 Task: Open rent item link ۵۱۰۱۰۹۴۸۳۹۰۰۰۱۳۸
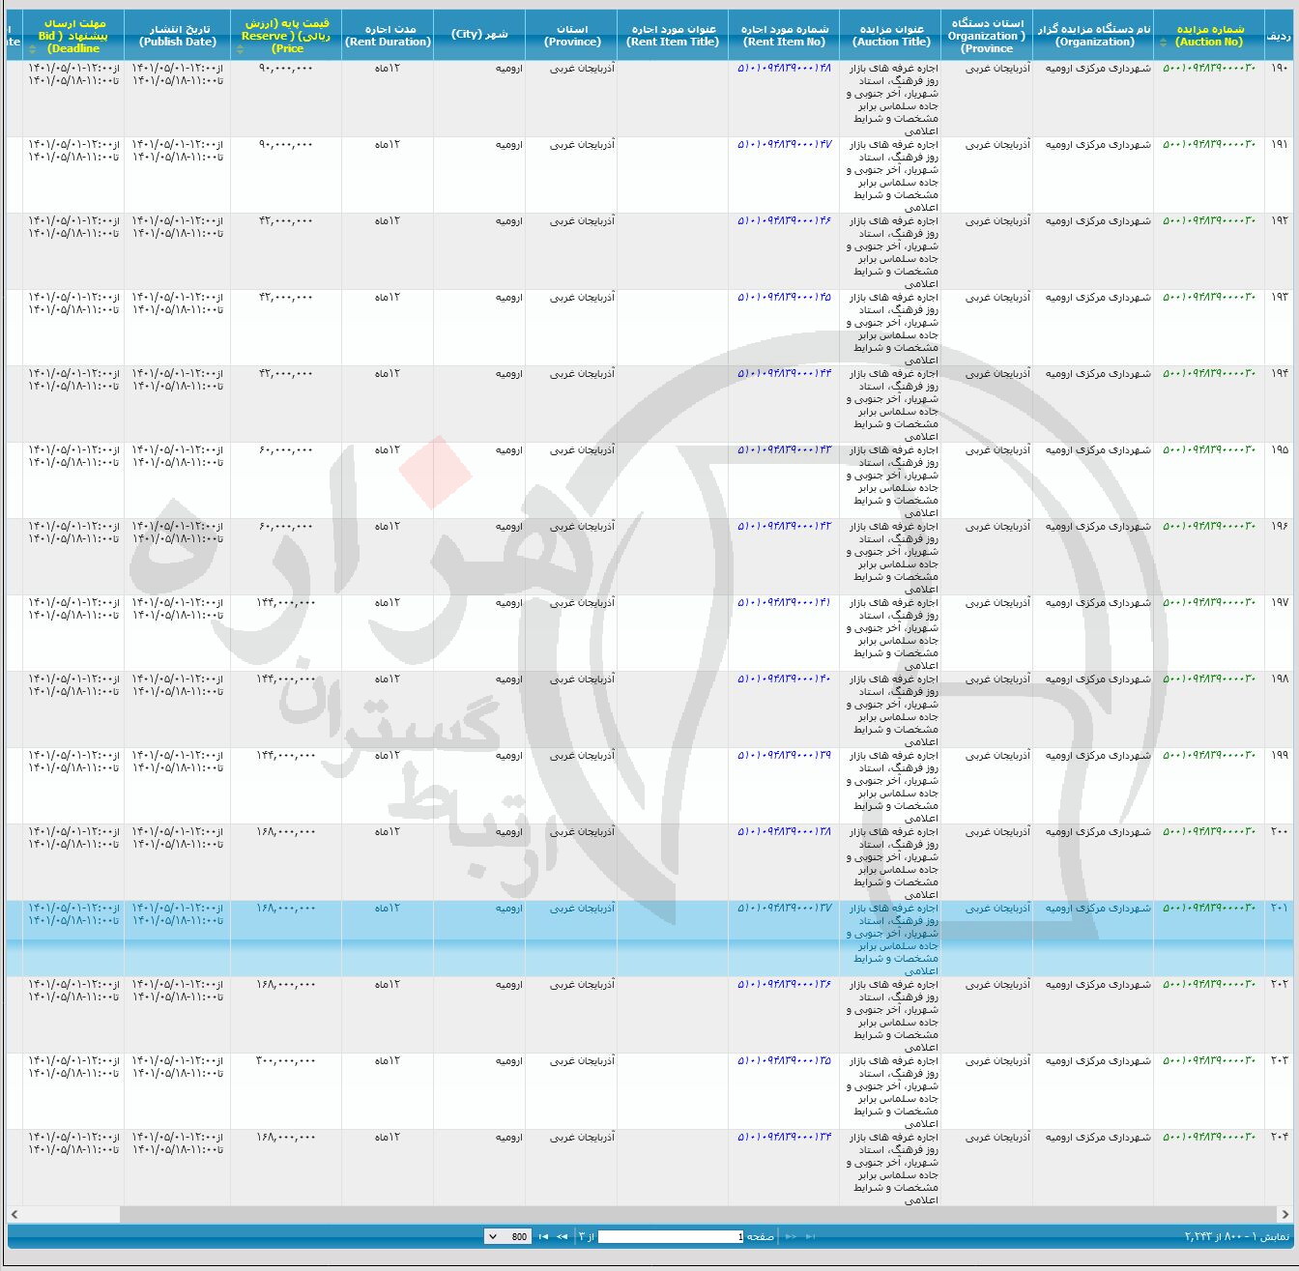click(x=784, y=832)
